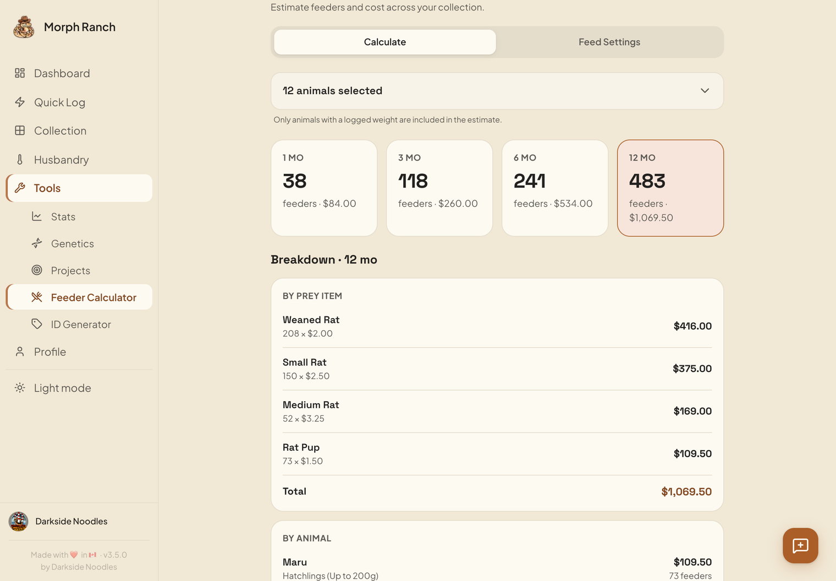This screenshot has height=581, width=836.
Task: Click the Tools wrench icon
Action: [20, 188]
